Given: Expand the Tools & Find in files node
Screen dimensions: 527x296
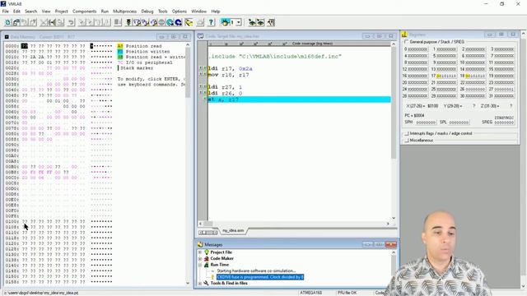Looking at the screenshot, I should click(x=200, y=283).
